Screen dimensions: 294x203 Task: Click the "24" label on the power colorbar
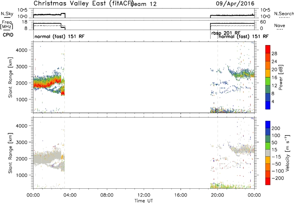click(x=274, y=62)
